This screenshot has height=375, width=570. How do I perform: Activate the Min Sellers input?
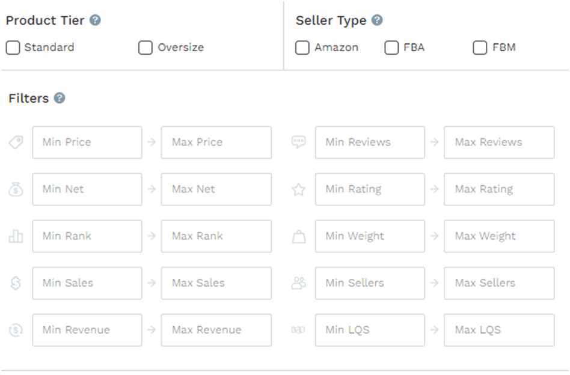pos(370,283)
